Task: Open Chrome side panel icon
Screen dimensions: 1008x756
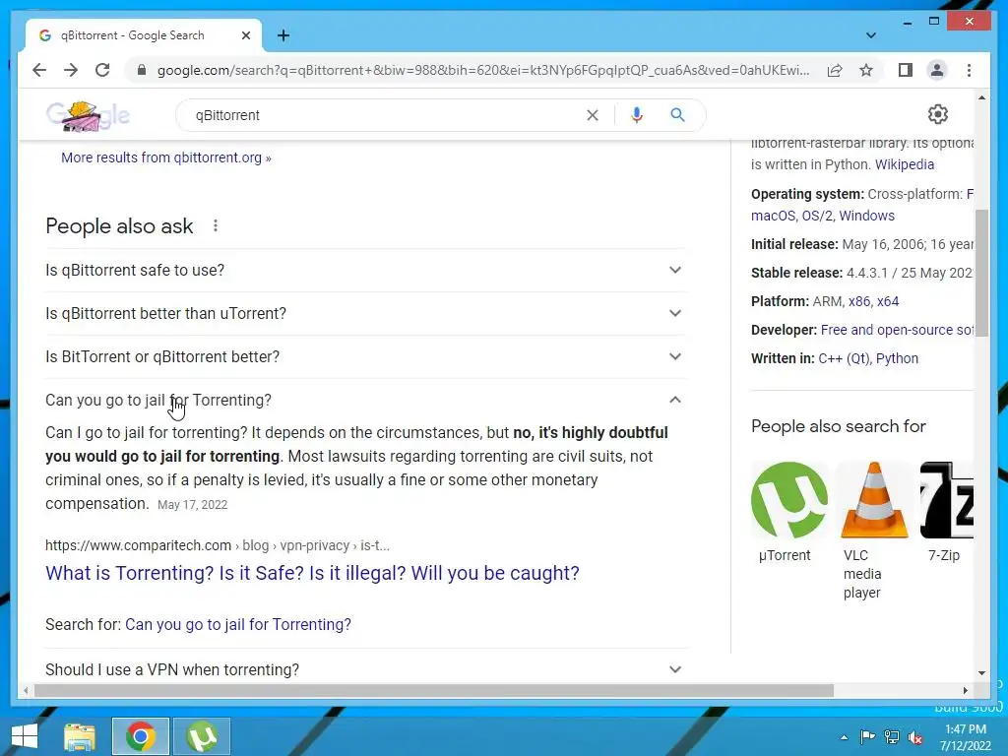Action: (906, 70)
